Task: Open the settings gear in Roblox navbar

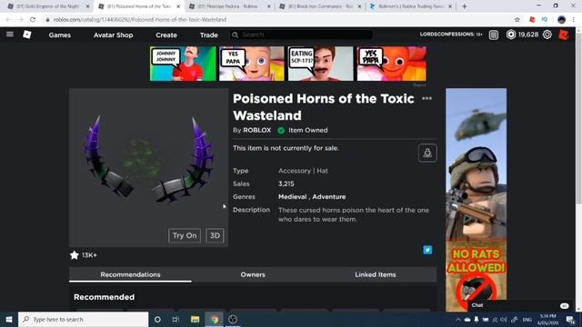Action: click(x=547, y=35)
